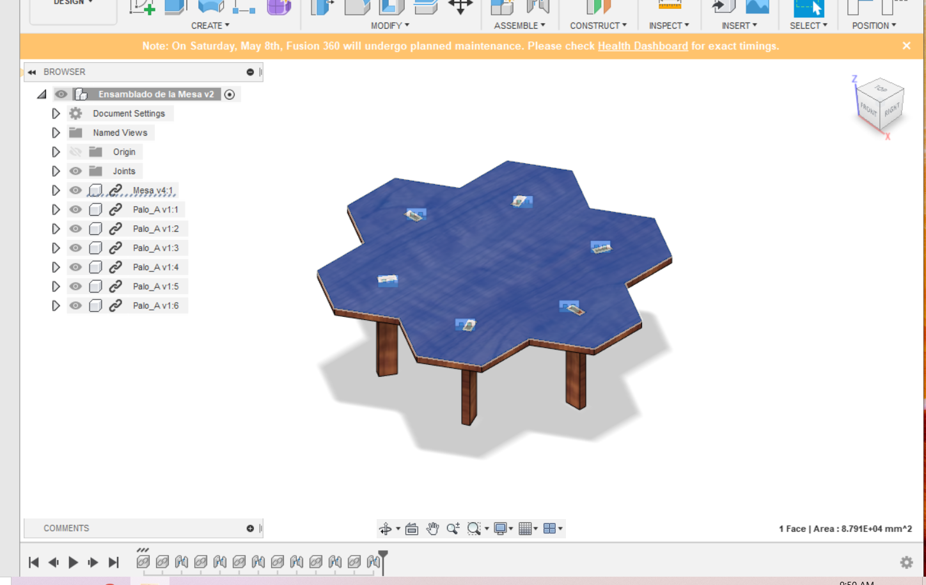The height and width of the screenshot is (585, 926).
Task: Open the MODIFY menu
Action: pos(390,26)
